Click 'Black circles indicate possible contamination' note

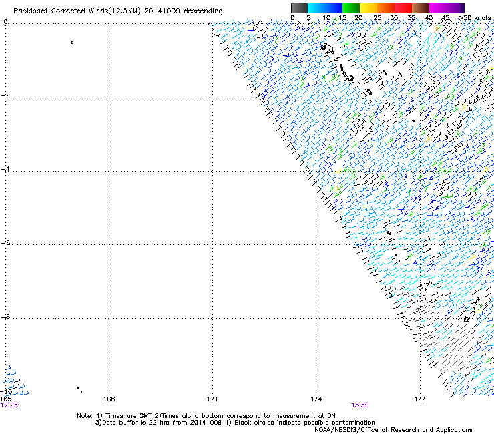[304, 423]
